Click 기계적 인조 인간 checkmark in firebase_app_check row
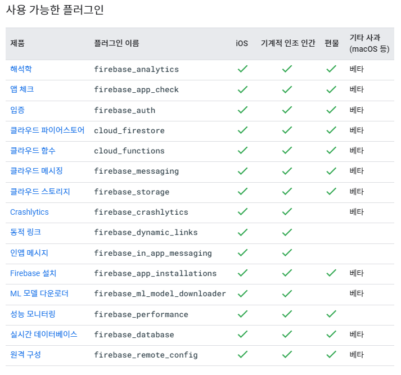This screenshot has width=401, height=375. coord(287,89)
